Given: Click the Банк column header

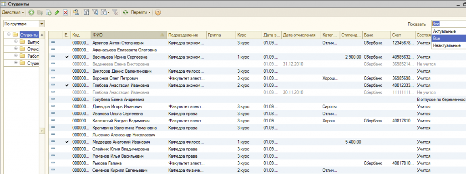Looking at the screenshot, I should [376, 35].
